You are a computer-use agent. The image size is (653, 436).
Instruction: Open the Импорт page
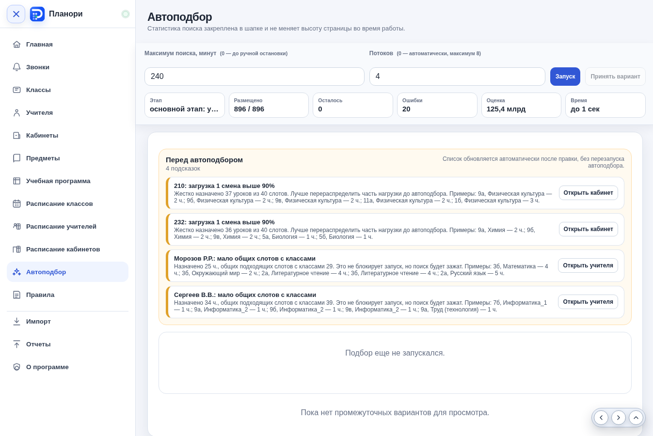point(67,321)
